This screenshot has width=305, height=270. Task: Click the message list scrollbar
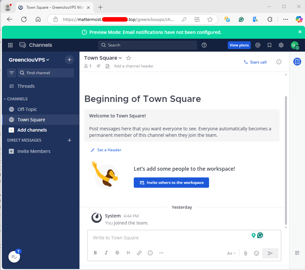point(286,160)
